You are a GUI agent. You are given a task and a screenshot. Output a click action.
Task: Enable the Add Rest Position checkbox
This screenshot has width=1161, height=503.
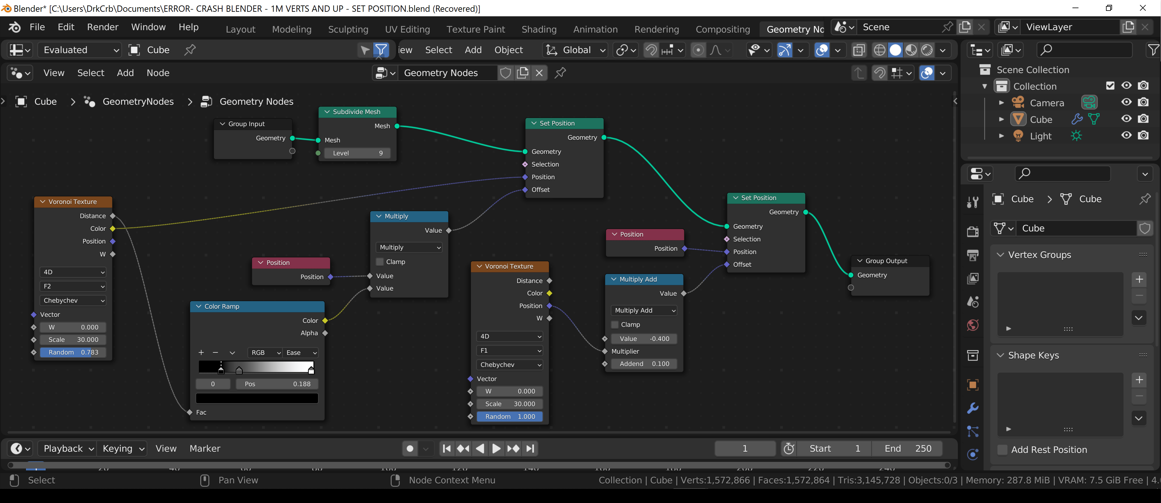[1002, 450]
